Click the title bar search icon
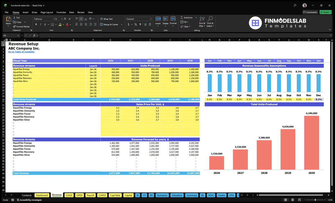 tap(295, 5)
